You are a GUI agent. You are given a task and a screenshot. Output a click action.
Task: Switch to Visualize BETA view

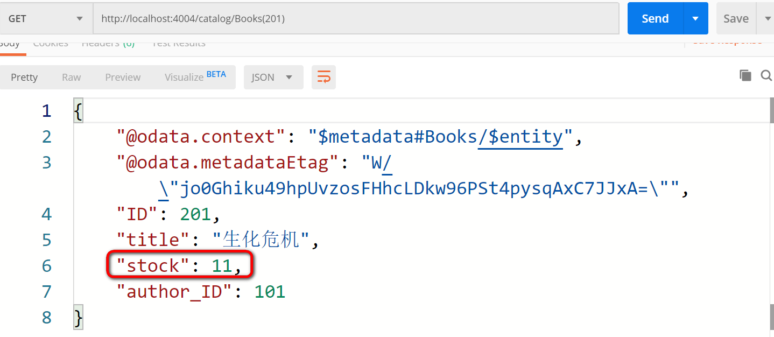195,77
